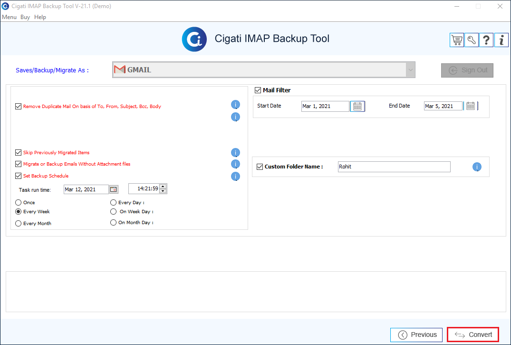The height and width of the screenshot is (345, 511).
Task: Click the Cigati logo in the header
Action: tap(194, 39)
